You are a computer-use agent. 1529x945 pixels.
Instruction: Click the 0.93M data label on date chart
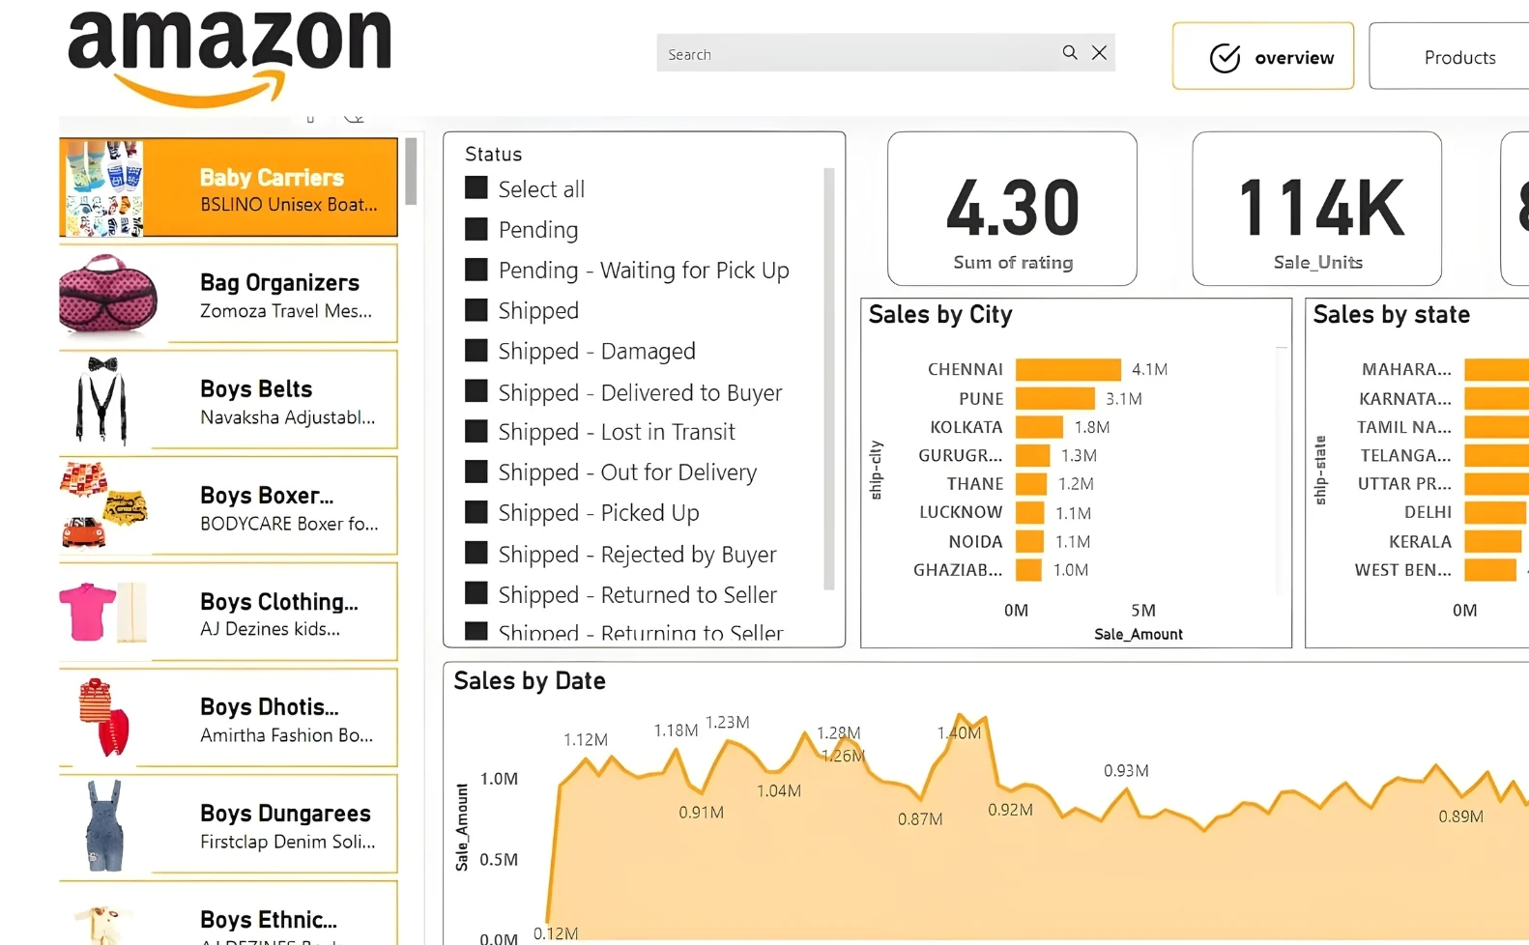tap(1126, 770)
